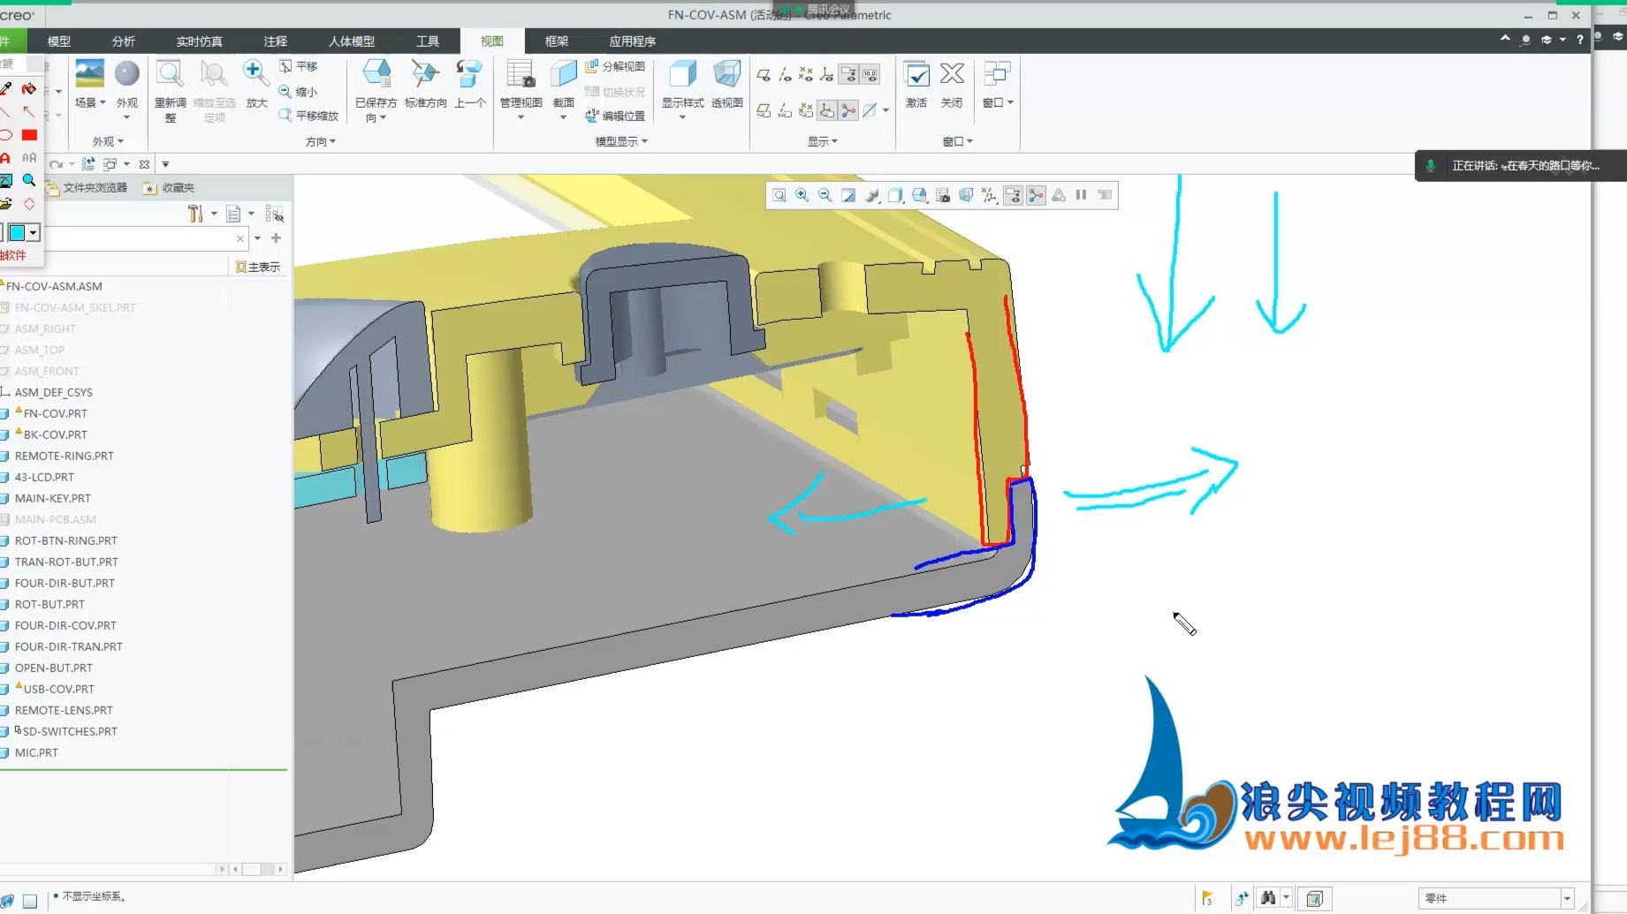Click the model tree search field
Viewport: 1627px width, 914px height.
pos(140,238)
